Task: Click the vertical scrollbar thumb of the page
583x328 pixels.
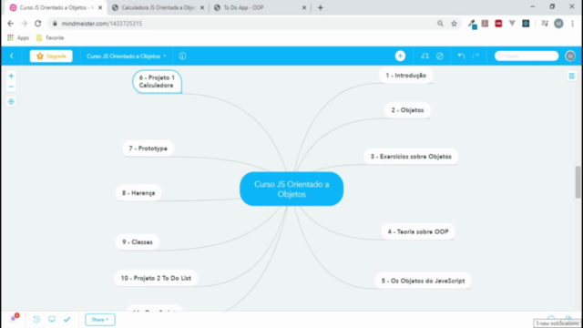Action: coord(578,182)
